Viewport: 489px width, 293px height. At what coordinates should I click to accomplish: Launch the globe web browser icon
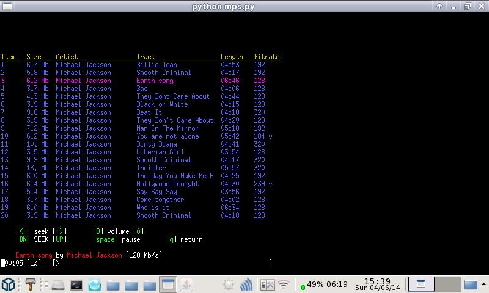click(95, 284)
